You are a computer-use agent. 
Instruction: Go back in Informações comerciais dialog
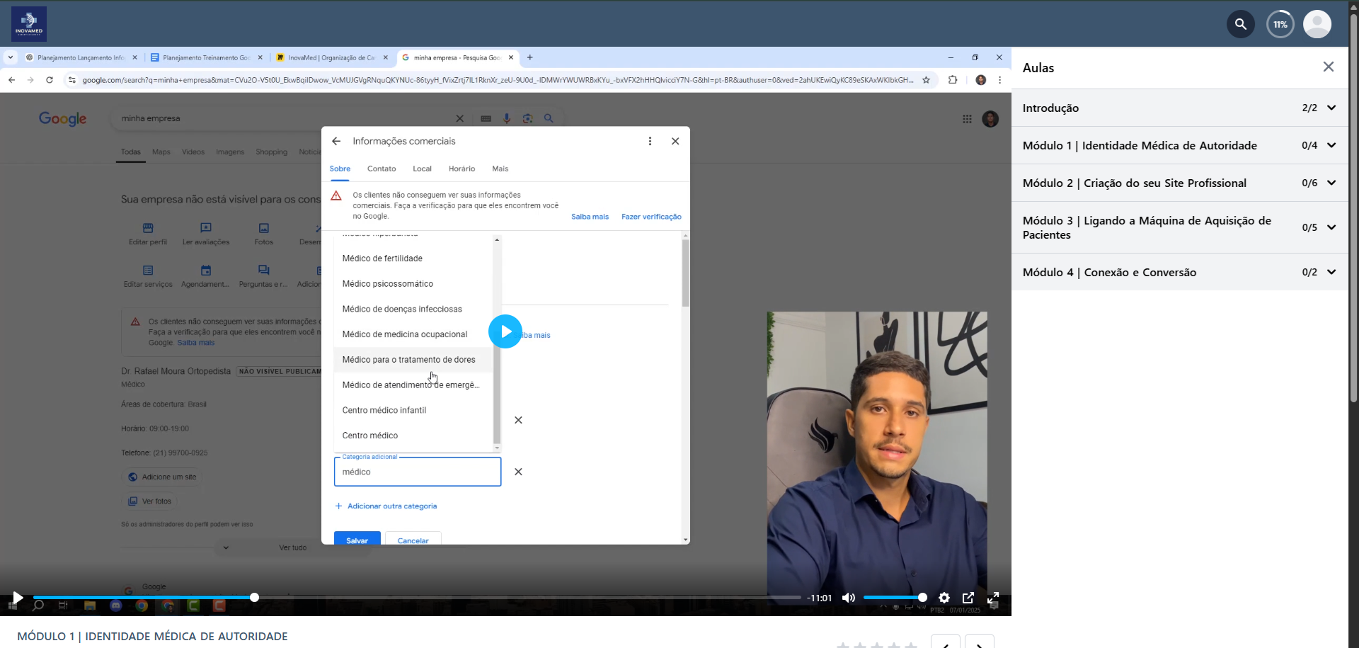coord(336,141)
